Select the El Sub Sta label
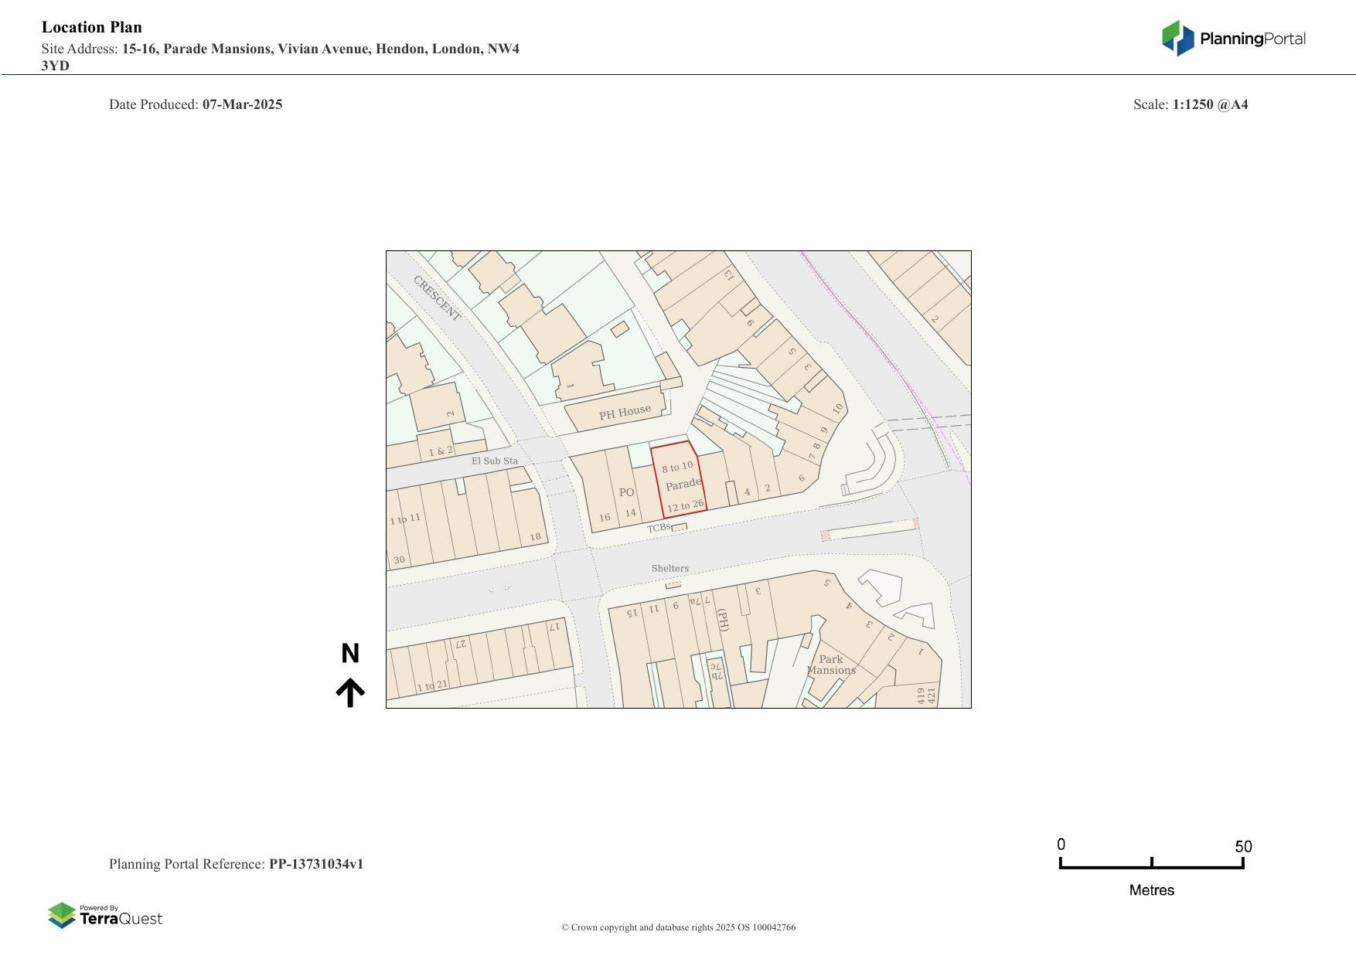 (496, 460)
